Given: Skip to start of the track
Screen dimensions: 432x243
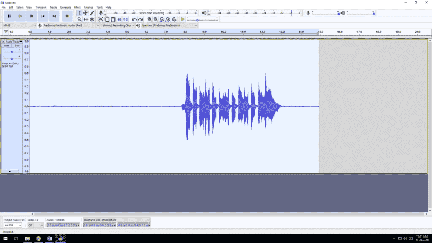Looking at the screenshot, I should point(43,16).
